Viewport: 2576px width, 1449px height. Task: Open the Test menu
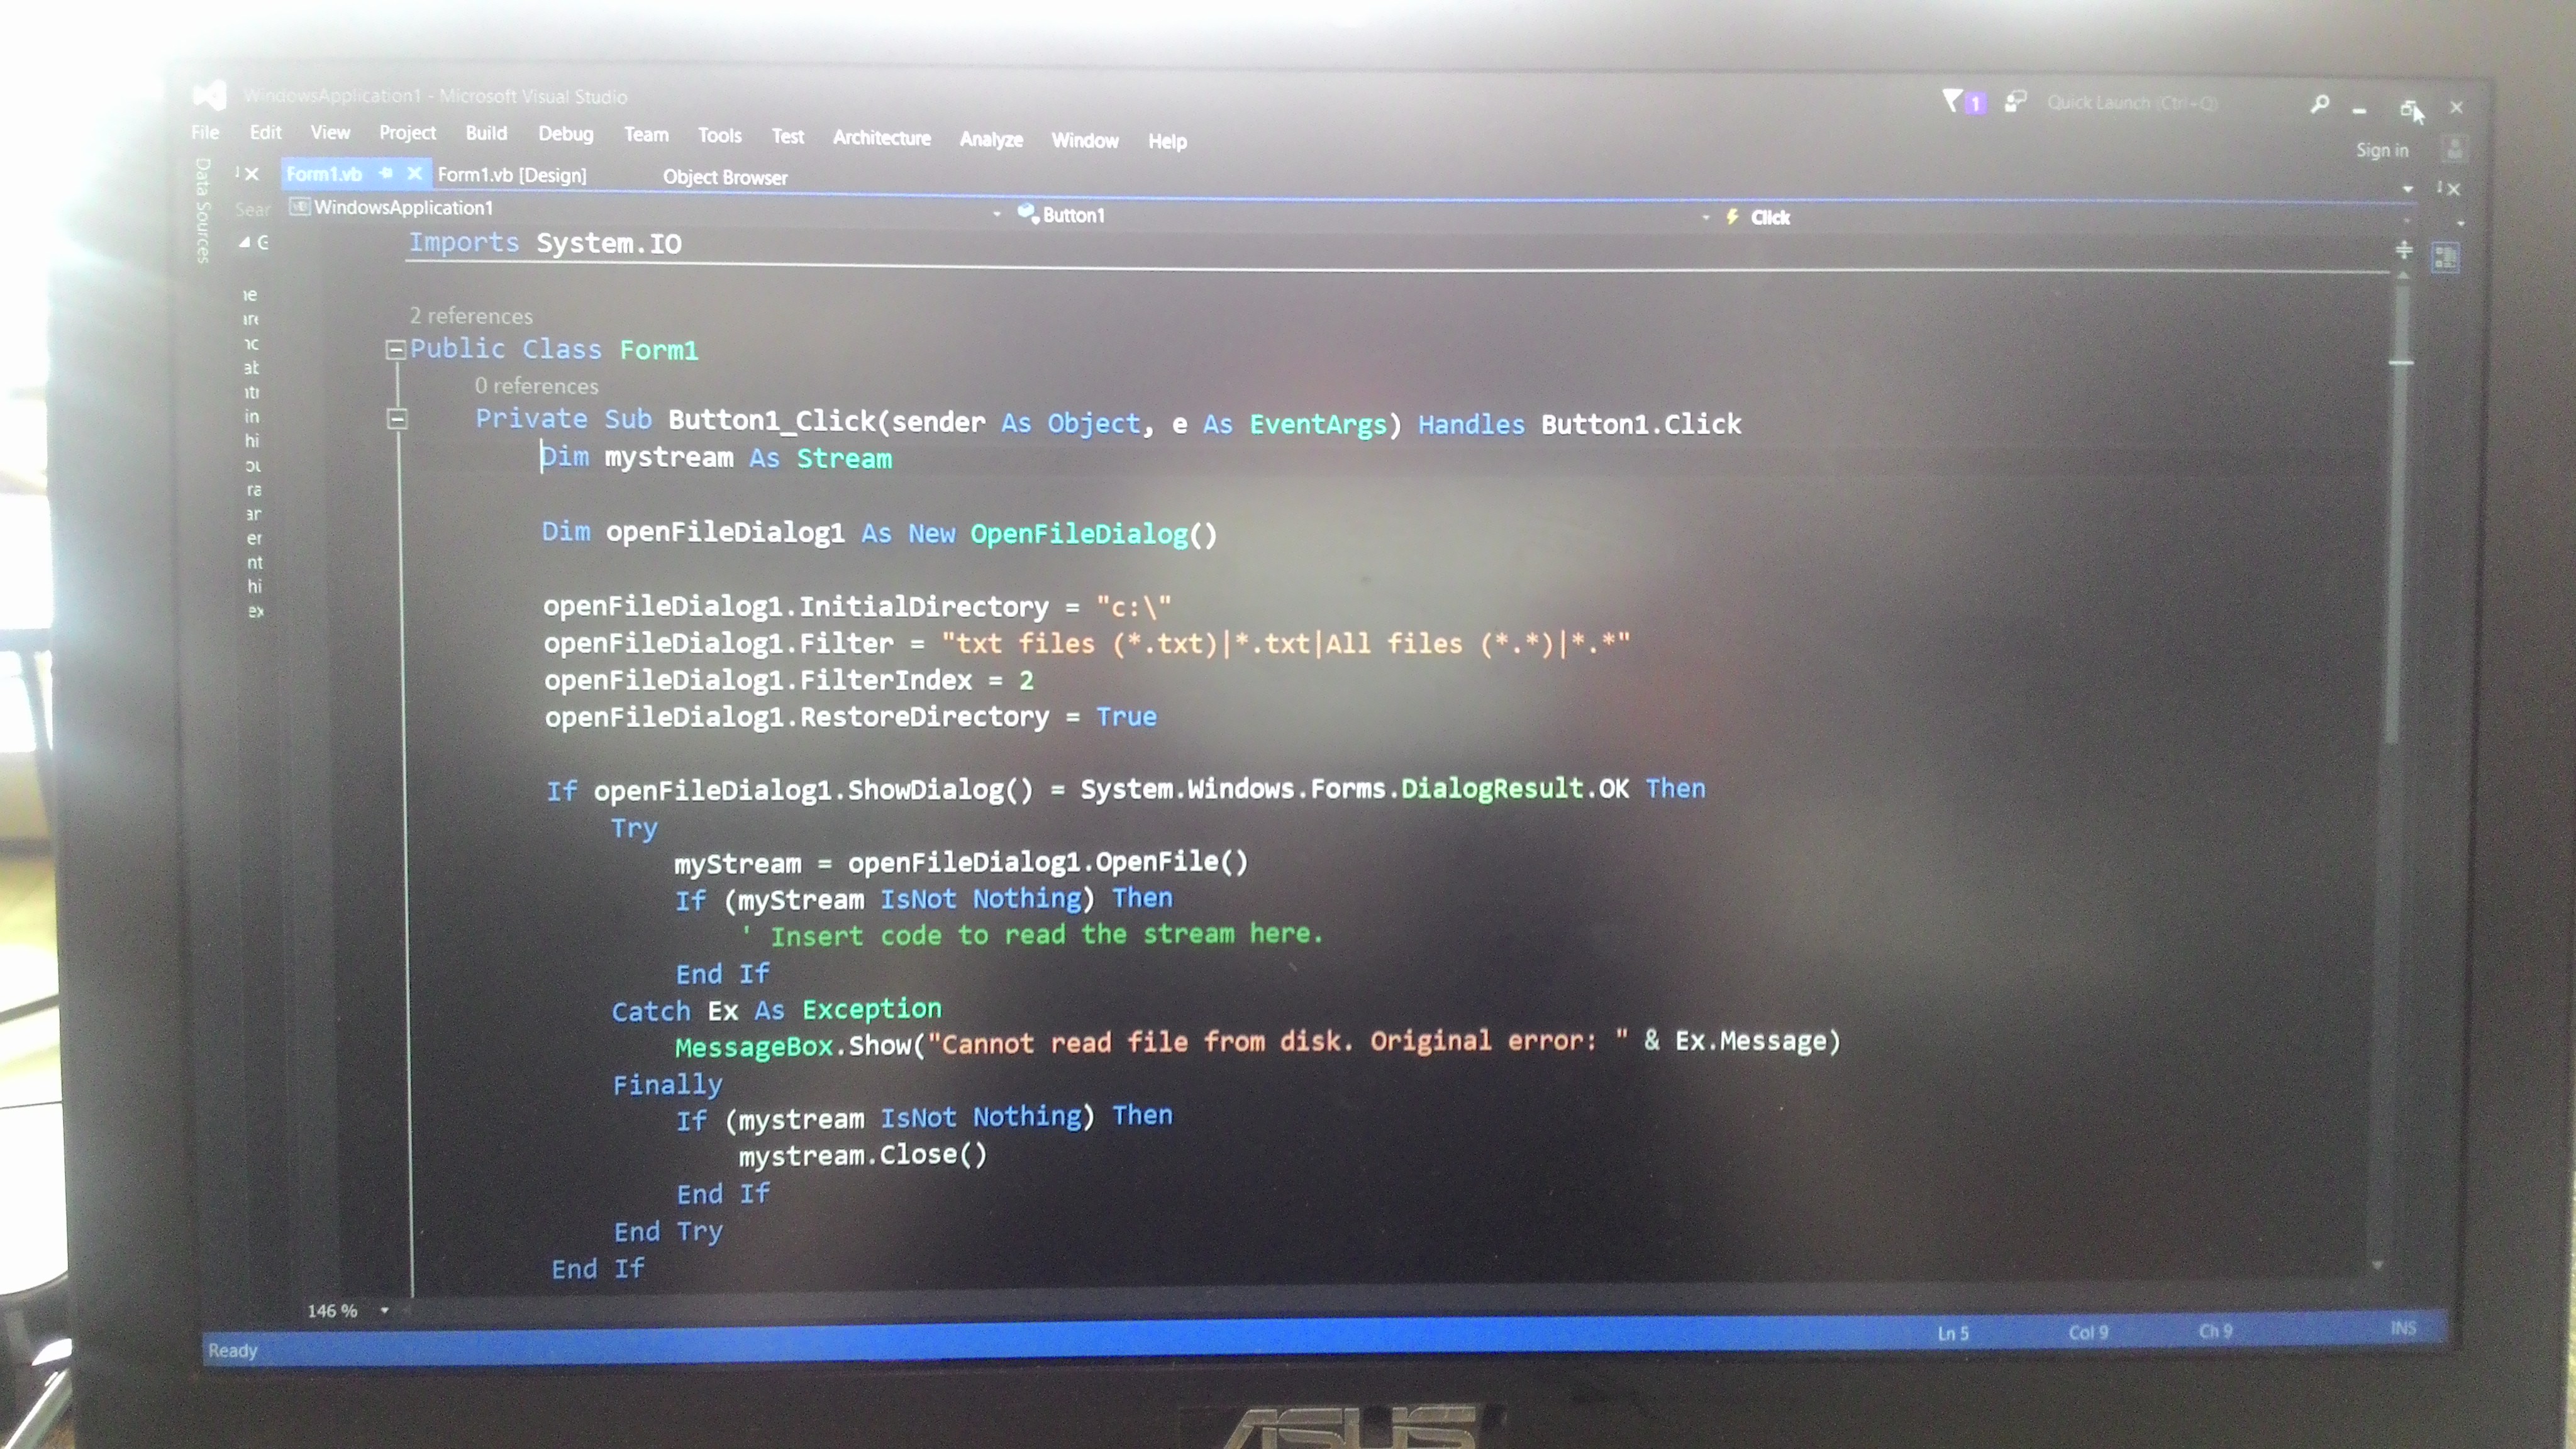787,136
